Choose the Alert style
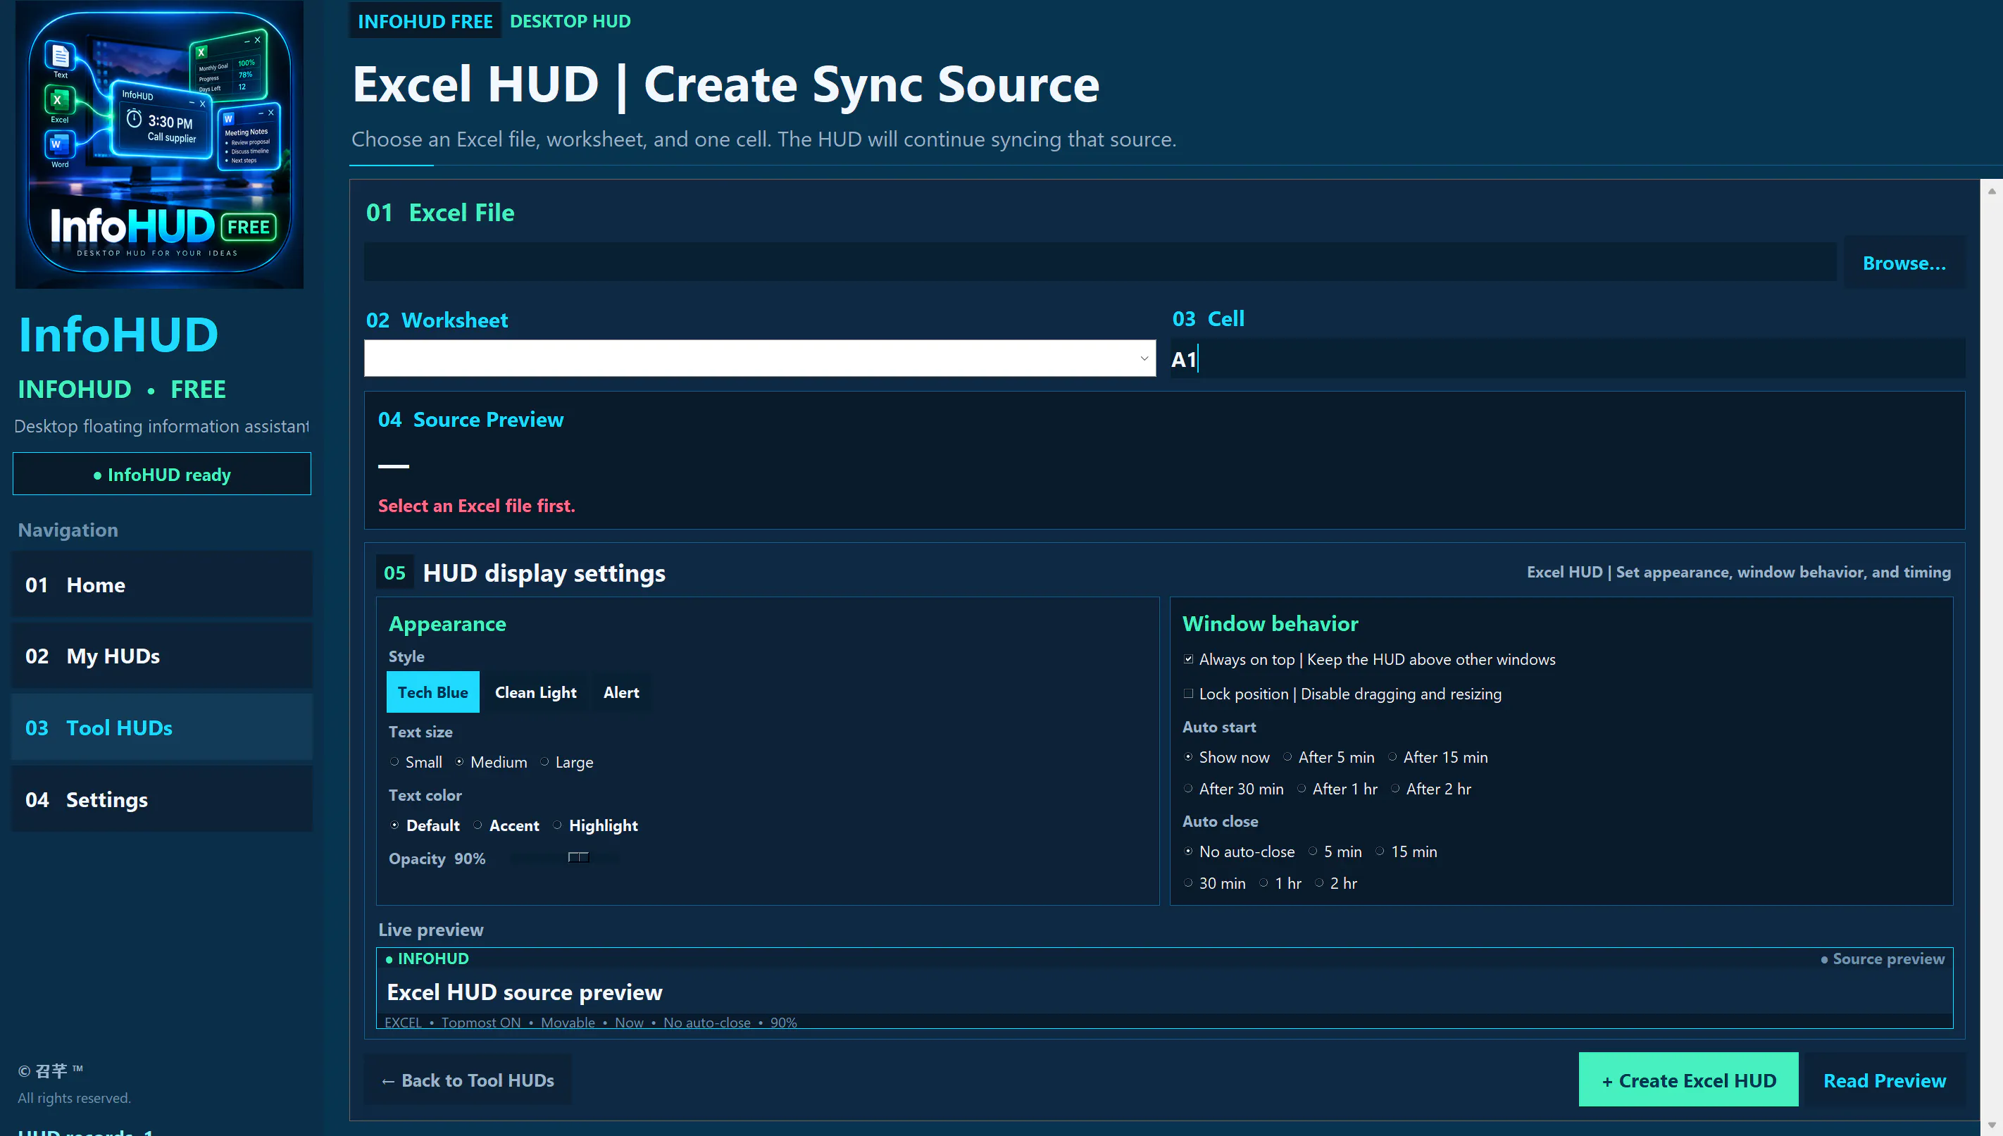Screen dimensions: 2003x1136 click(621, 692)
